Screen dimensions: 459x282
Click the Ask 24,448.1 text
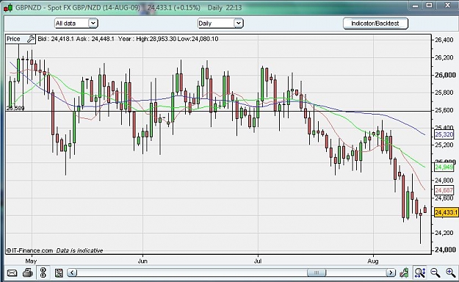(95, 39)
